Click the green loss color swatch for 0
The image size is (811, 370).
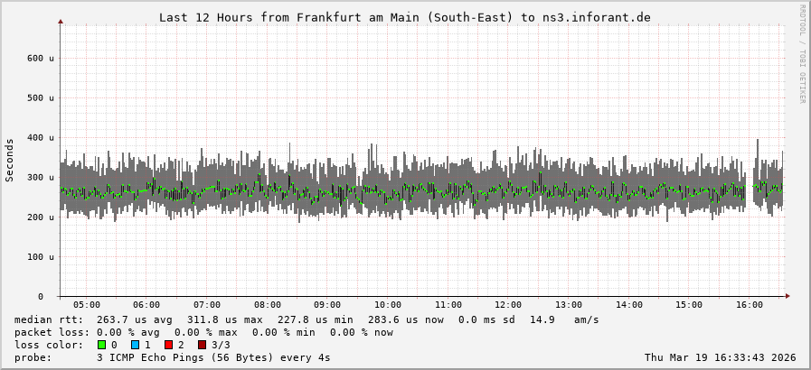[x=101, y=345]
